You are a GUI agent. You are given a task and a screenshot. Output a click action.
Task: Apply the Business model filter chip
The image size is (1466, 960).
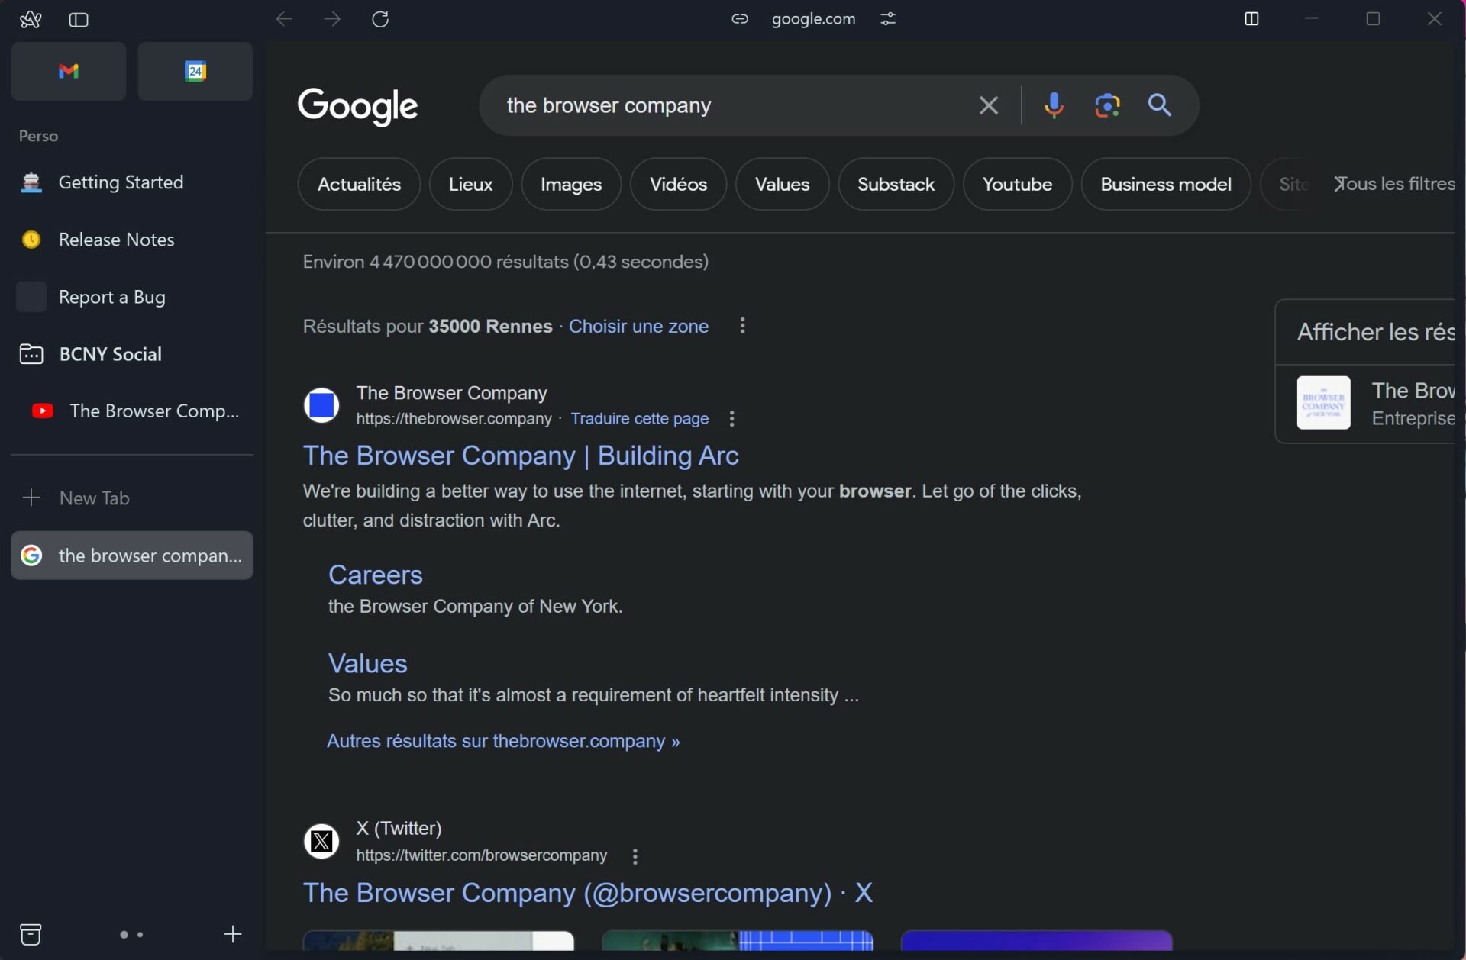pos(1165,184)
